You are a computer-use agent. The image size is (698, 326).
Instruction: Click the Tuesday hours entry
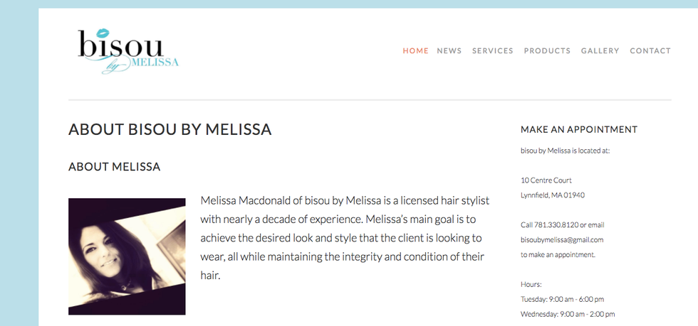[562, 299]
